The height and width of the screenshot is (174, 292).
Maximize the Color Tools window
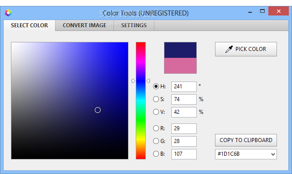262,11
